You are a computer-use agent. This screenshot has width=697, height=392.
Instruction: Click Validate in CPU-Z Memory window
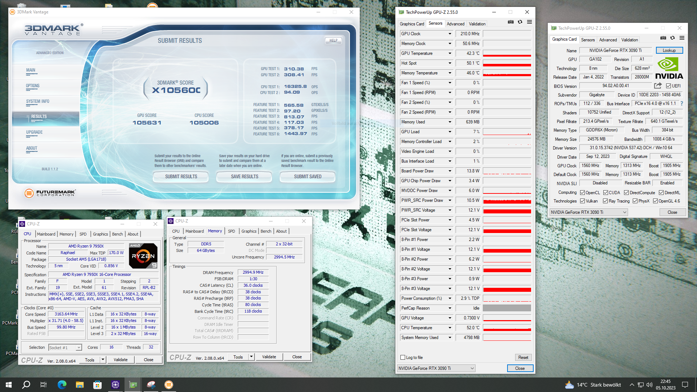tap(269, 357)
